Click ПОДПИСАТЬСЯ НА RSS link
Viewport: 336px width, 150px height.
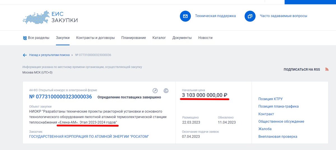tap(302, 69)
